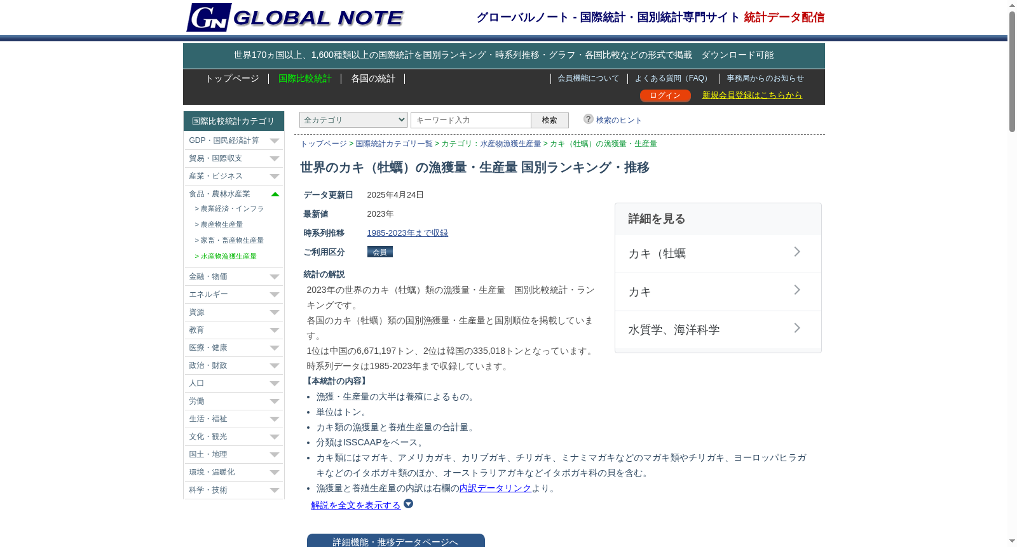Open the 1985-2023年まで収録 link
Viewport: 1017px width, 547px height.
click(407, 233)
